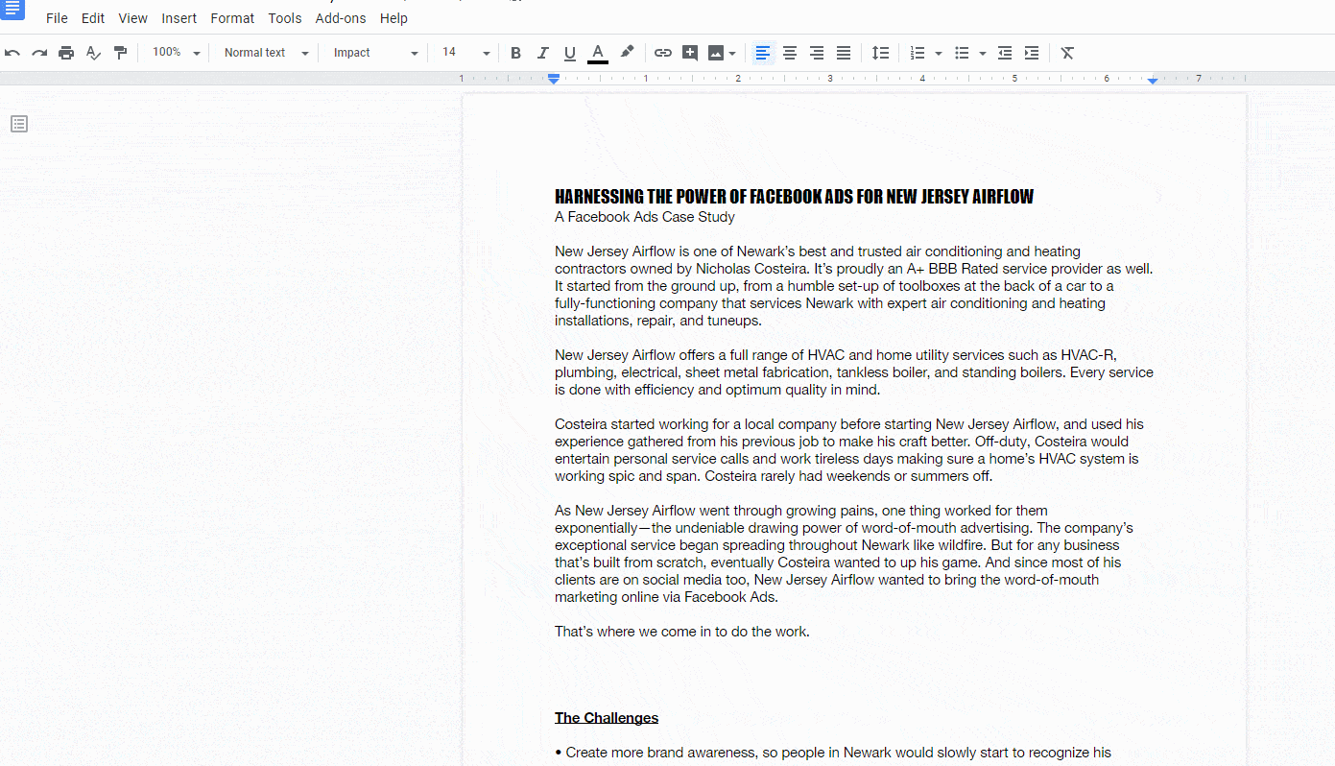Open the zoom 100% dropdown
The width and height of the screenshot is (1335, 766).
[176, 53]
